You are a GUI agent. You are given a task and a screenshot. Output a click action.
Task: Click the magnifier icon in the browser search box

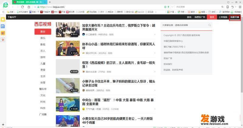pyautogui.click(x=222, y=7)
